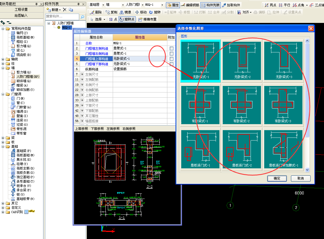Choose the 点 draw tool
The height and width of the screenshot is (239, 324).
point(113,19)
